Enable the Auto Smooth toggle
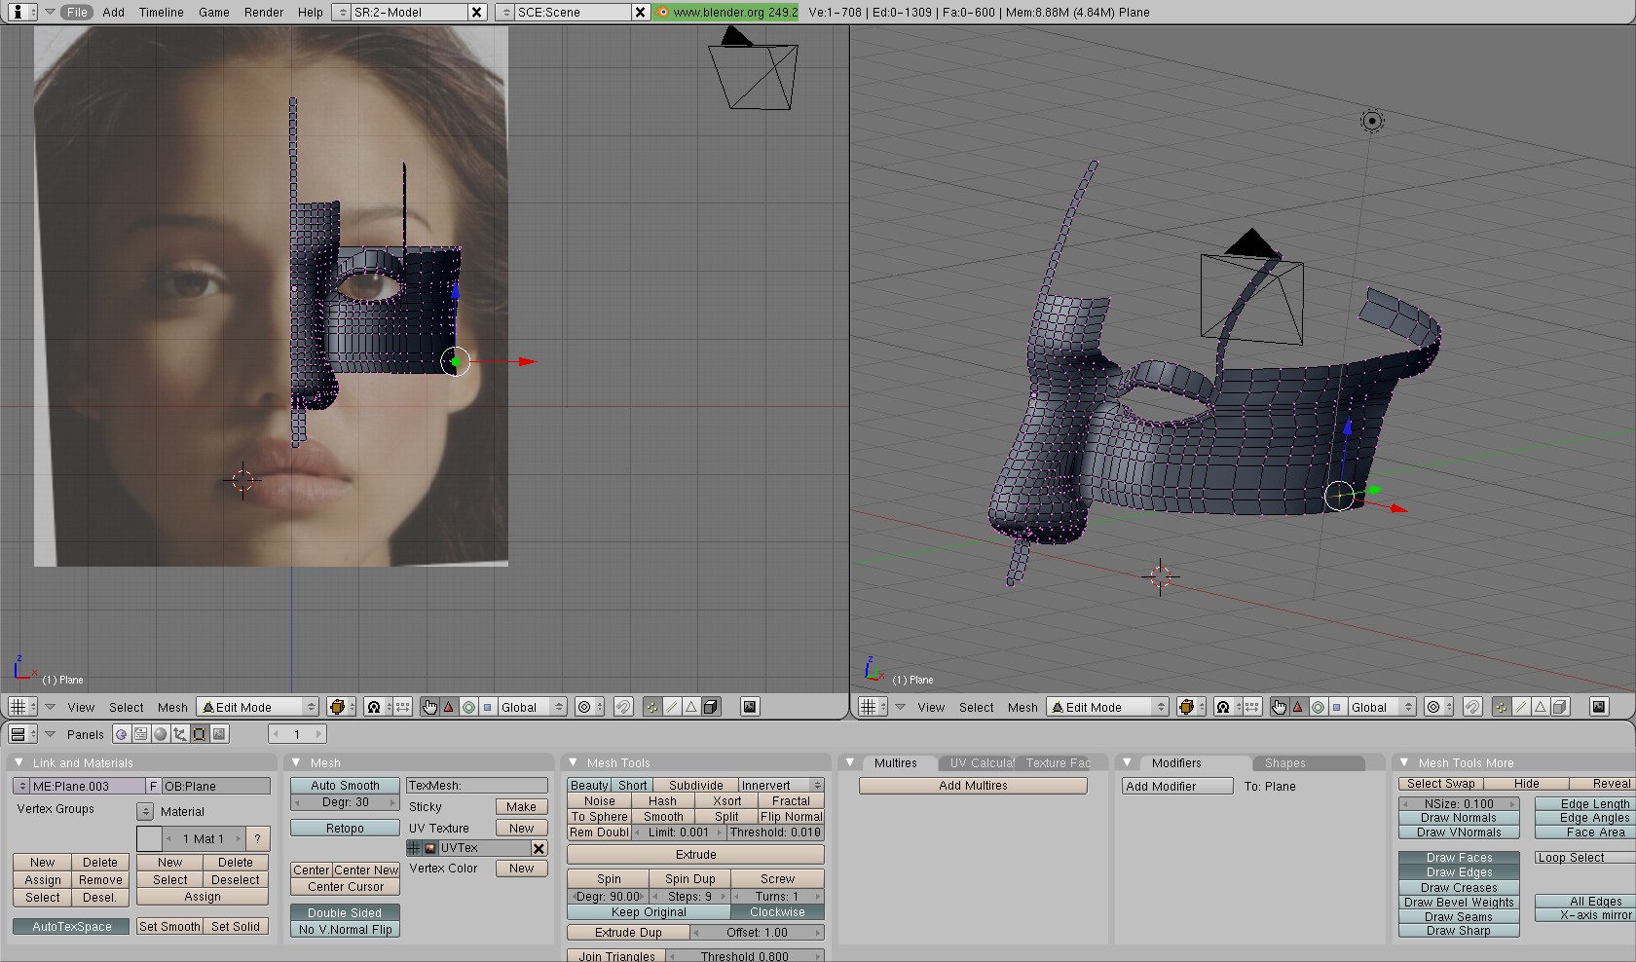 point(345,785)
